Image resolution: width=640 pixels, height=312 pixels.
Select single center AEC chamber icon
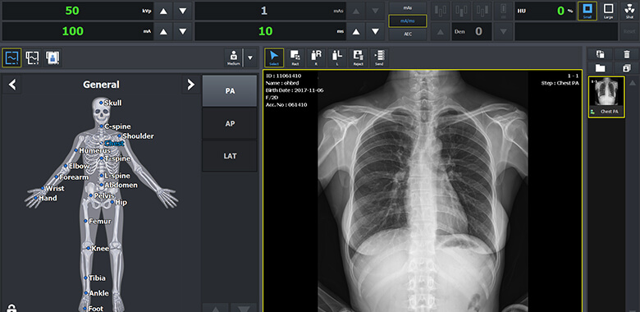[x=503, y=11]
